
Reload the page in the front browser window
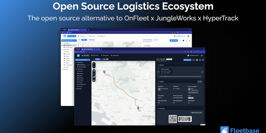[x=81, y=52]
